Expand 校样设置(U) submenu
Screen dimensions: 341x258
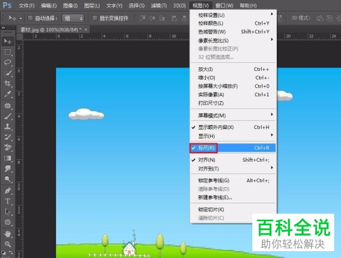click(233, 15)
